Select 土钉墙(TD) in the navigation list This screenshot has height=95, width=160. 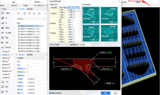(6, 74)
